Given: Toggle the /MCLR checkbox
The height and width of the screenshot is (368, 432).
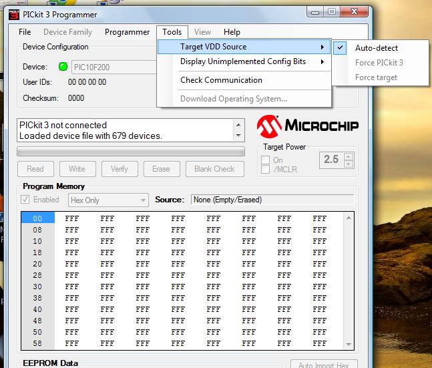Looking at the screenshot, I should [265, 169].
